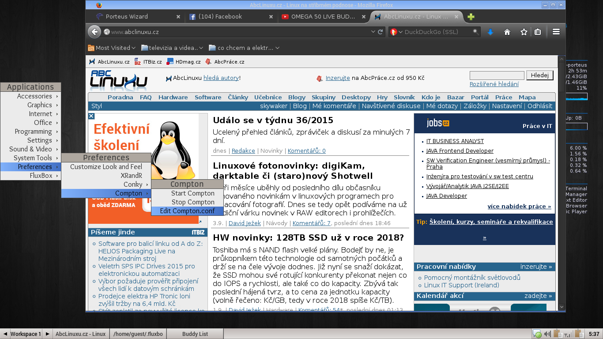The height and width of the screenshot is (339, 603).
Task: Open the IT BUSINESS ANALYST job link
Action: (455, 141)
